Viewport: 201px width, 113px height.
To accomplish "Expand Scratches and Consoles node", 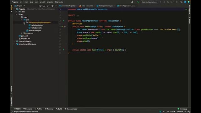I will pos(14,44).
